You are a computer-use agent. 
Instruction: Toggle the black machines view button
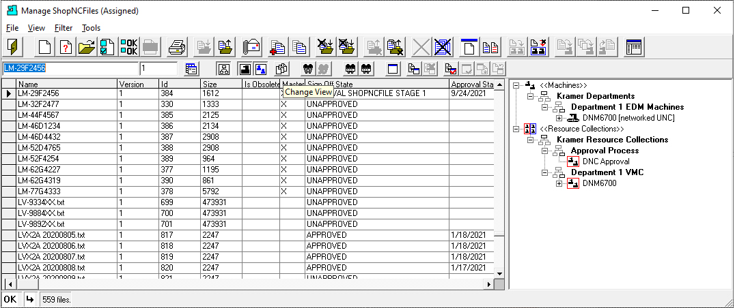(245, 69)
